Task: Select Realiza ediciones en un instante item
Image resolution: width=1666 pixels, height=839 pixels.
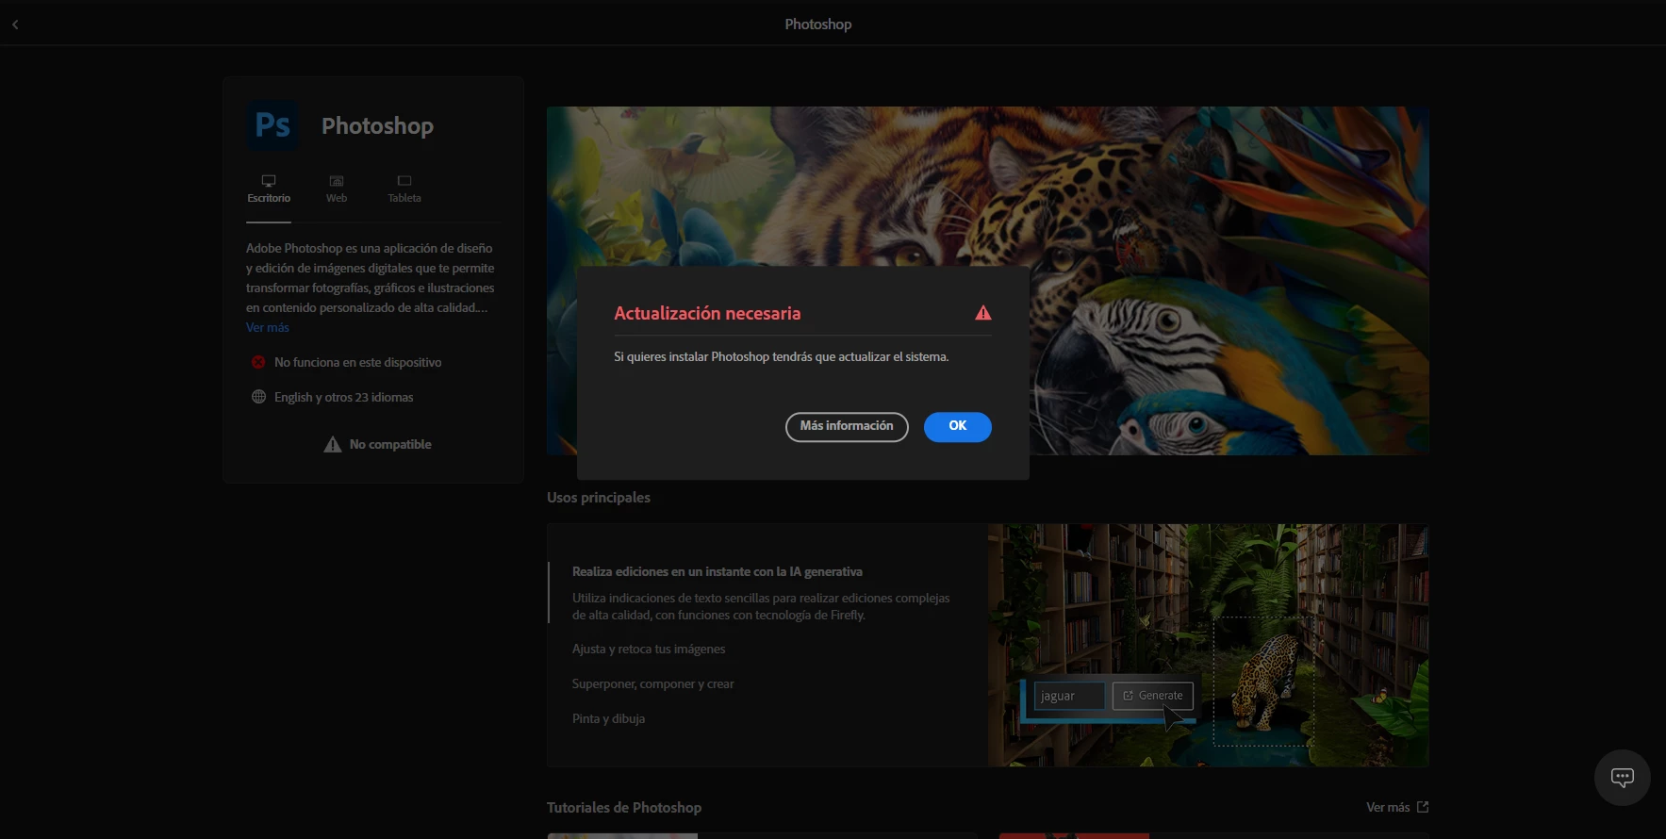Action: click(717, 571)
